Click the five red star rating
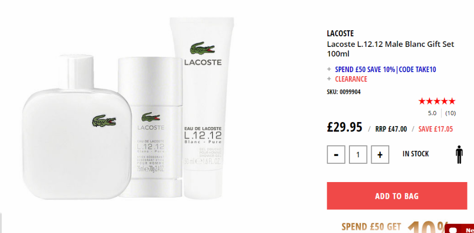Viewport: 474px width, 233px height. point(437,101)
